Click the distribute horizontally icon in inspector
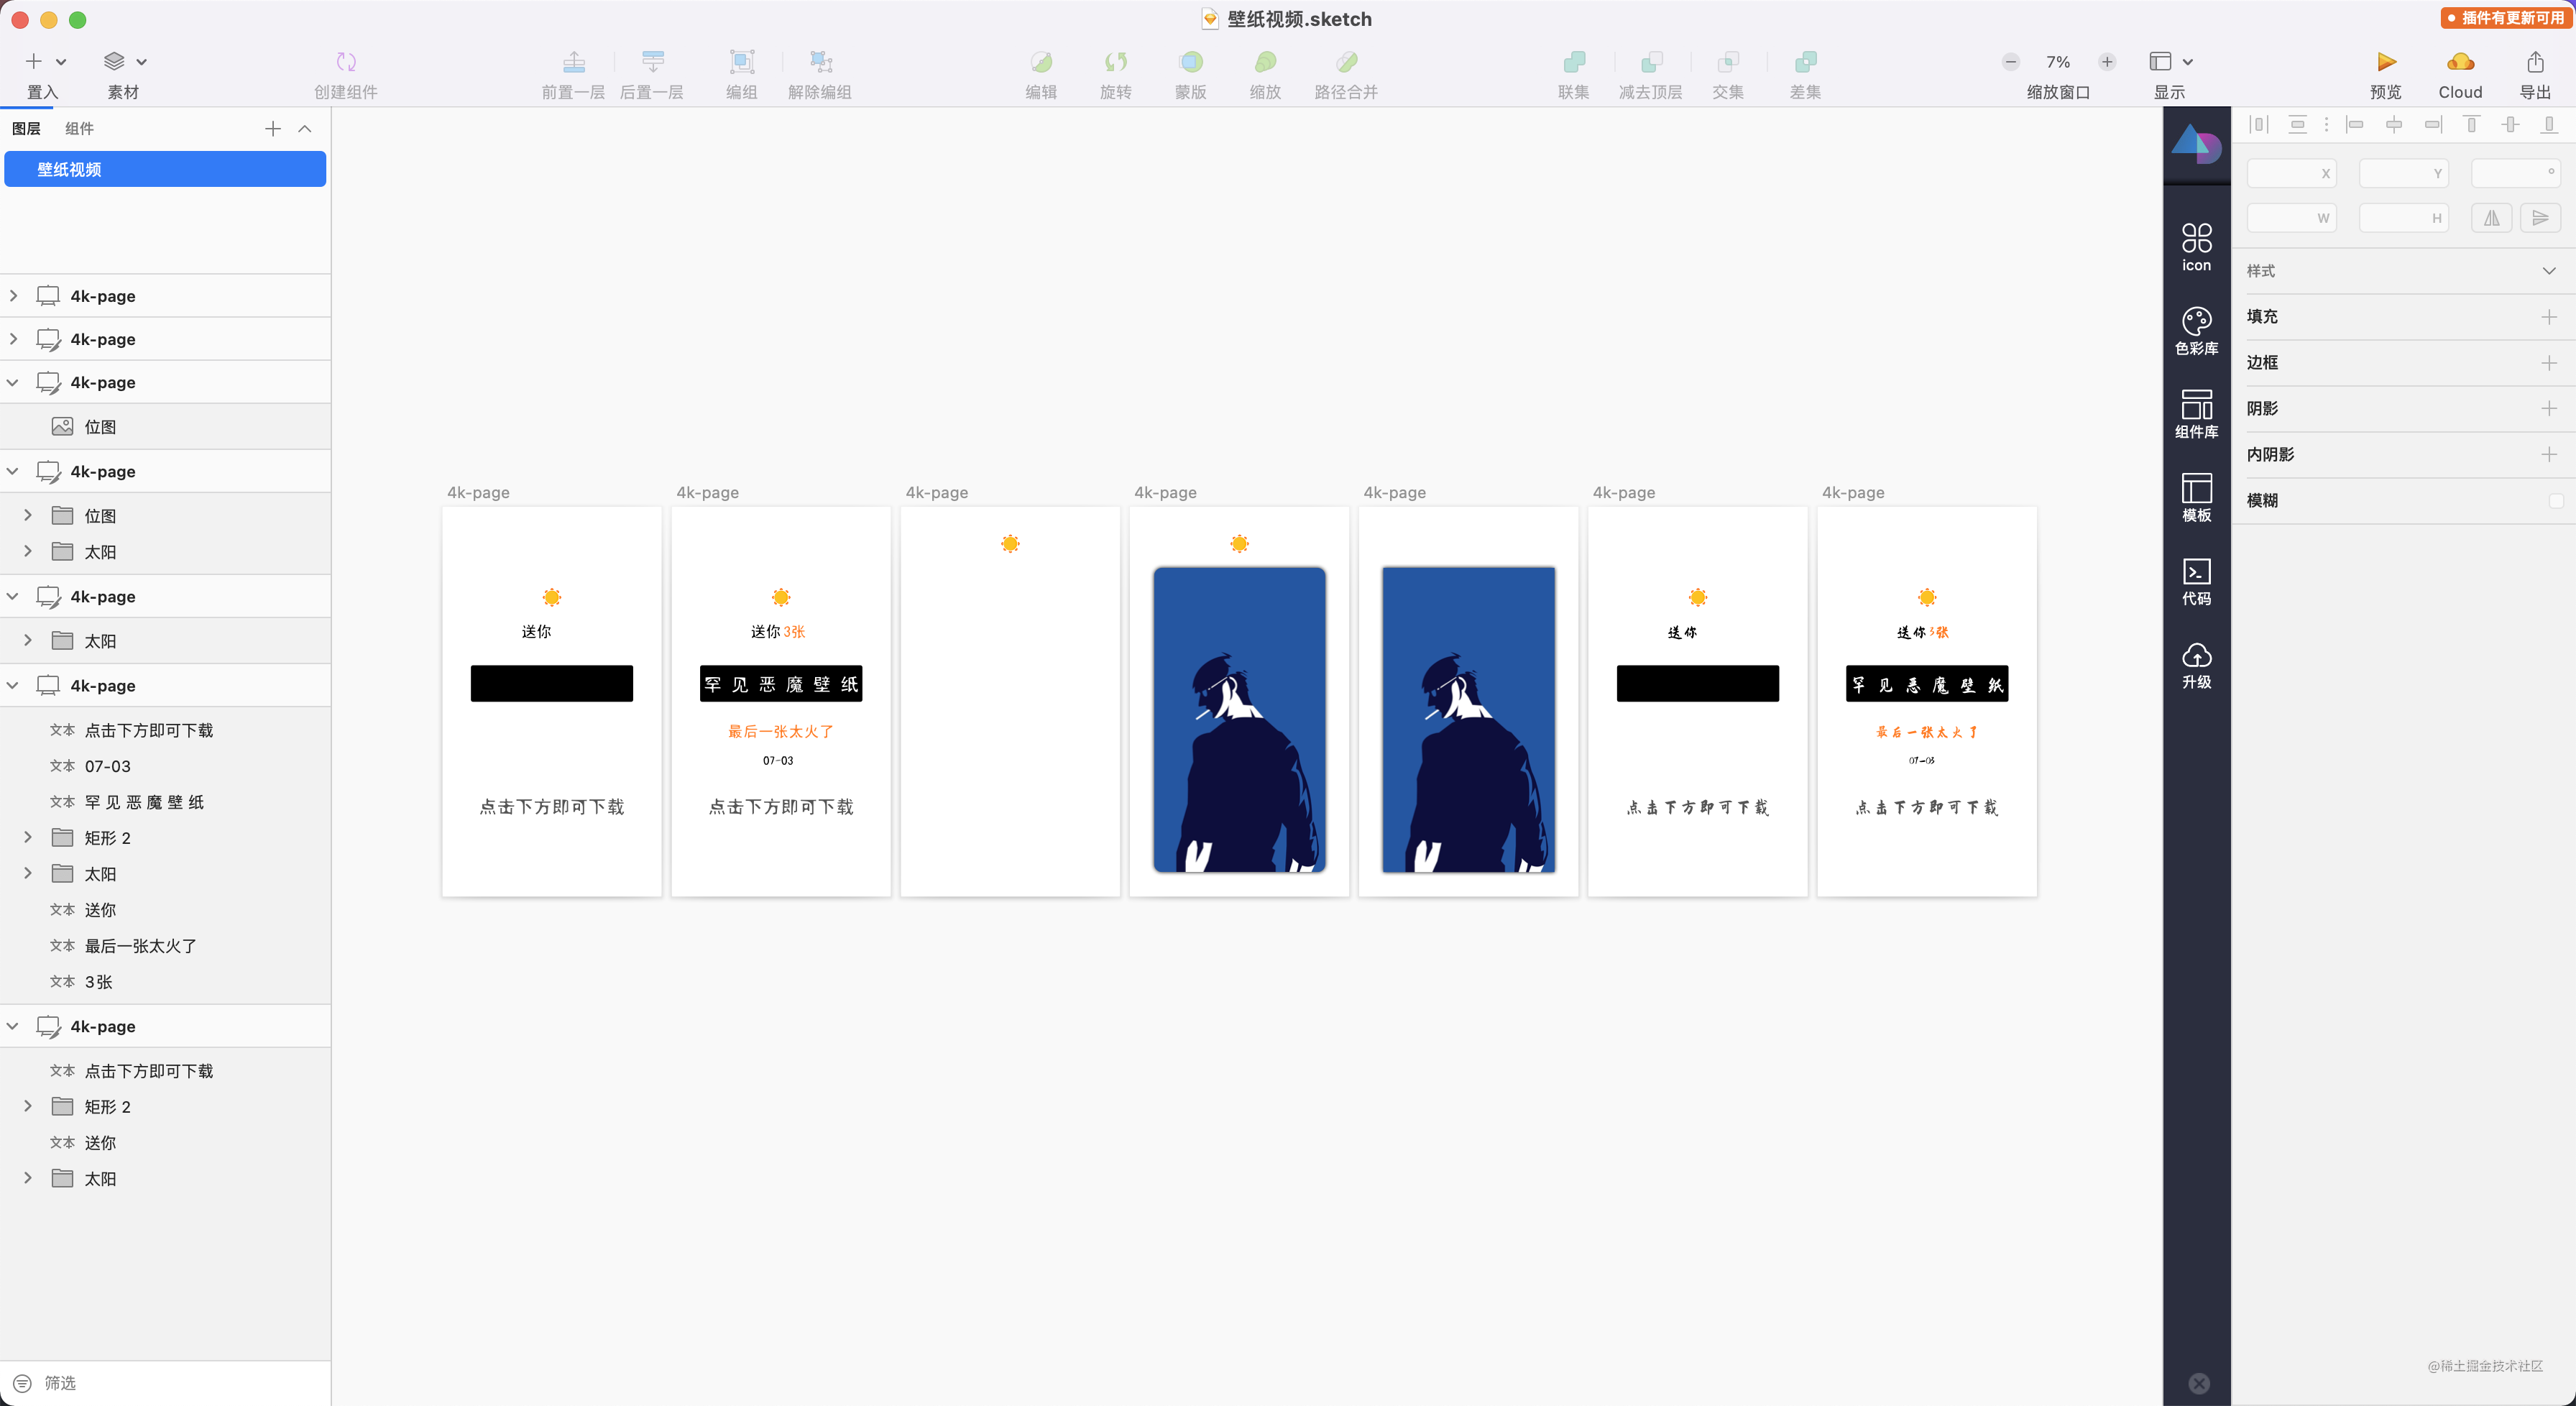Viewport: 2576px width, 1406px height. (2259, 125)
